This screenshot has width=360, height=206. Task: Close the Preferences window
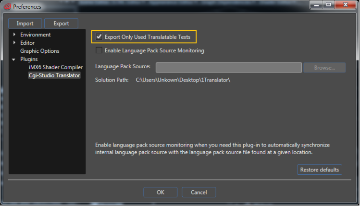pyautogui.click(x=346, y=5)
